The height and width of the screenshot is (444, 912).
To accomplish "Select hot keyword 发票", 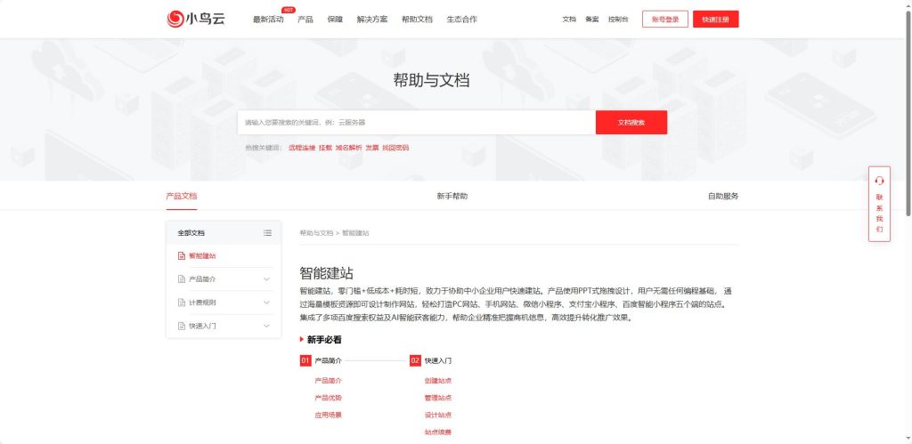I will [x=372, y=148].
